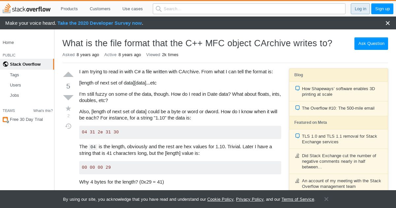The image size is (396, 208).
Task: Click the Ask Question button
Action: coord(371,44)
